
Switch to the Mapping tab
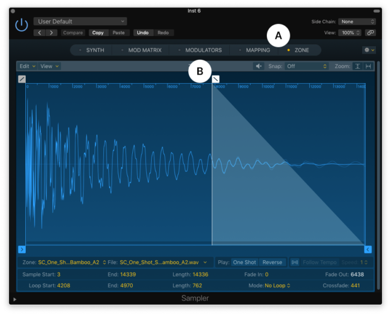click(x=258, y=50)
